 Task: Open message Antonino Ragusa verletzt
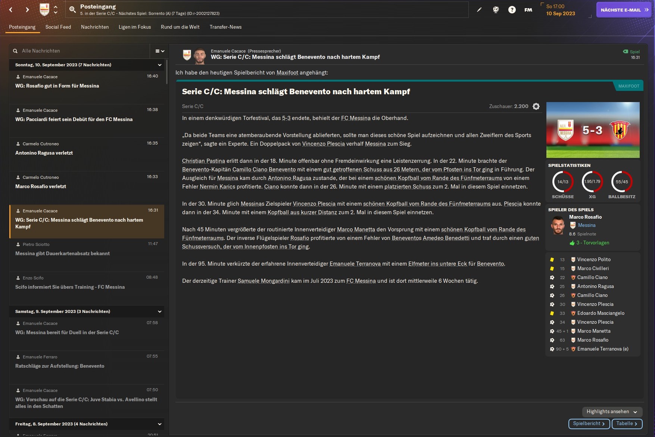[87, 155]
